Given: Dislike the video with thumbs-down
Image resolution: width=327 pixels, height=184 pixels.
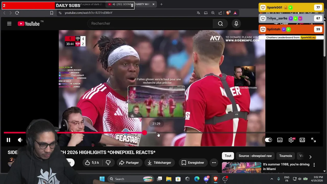Looking at the screenshot, I should point(108,163).
